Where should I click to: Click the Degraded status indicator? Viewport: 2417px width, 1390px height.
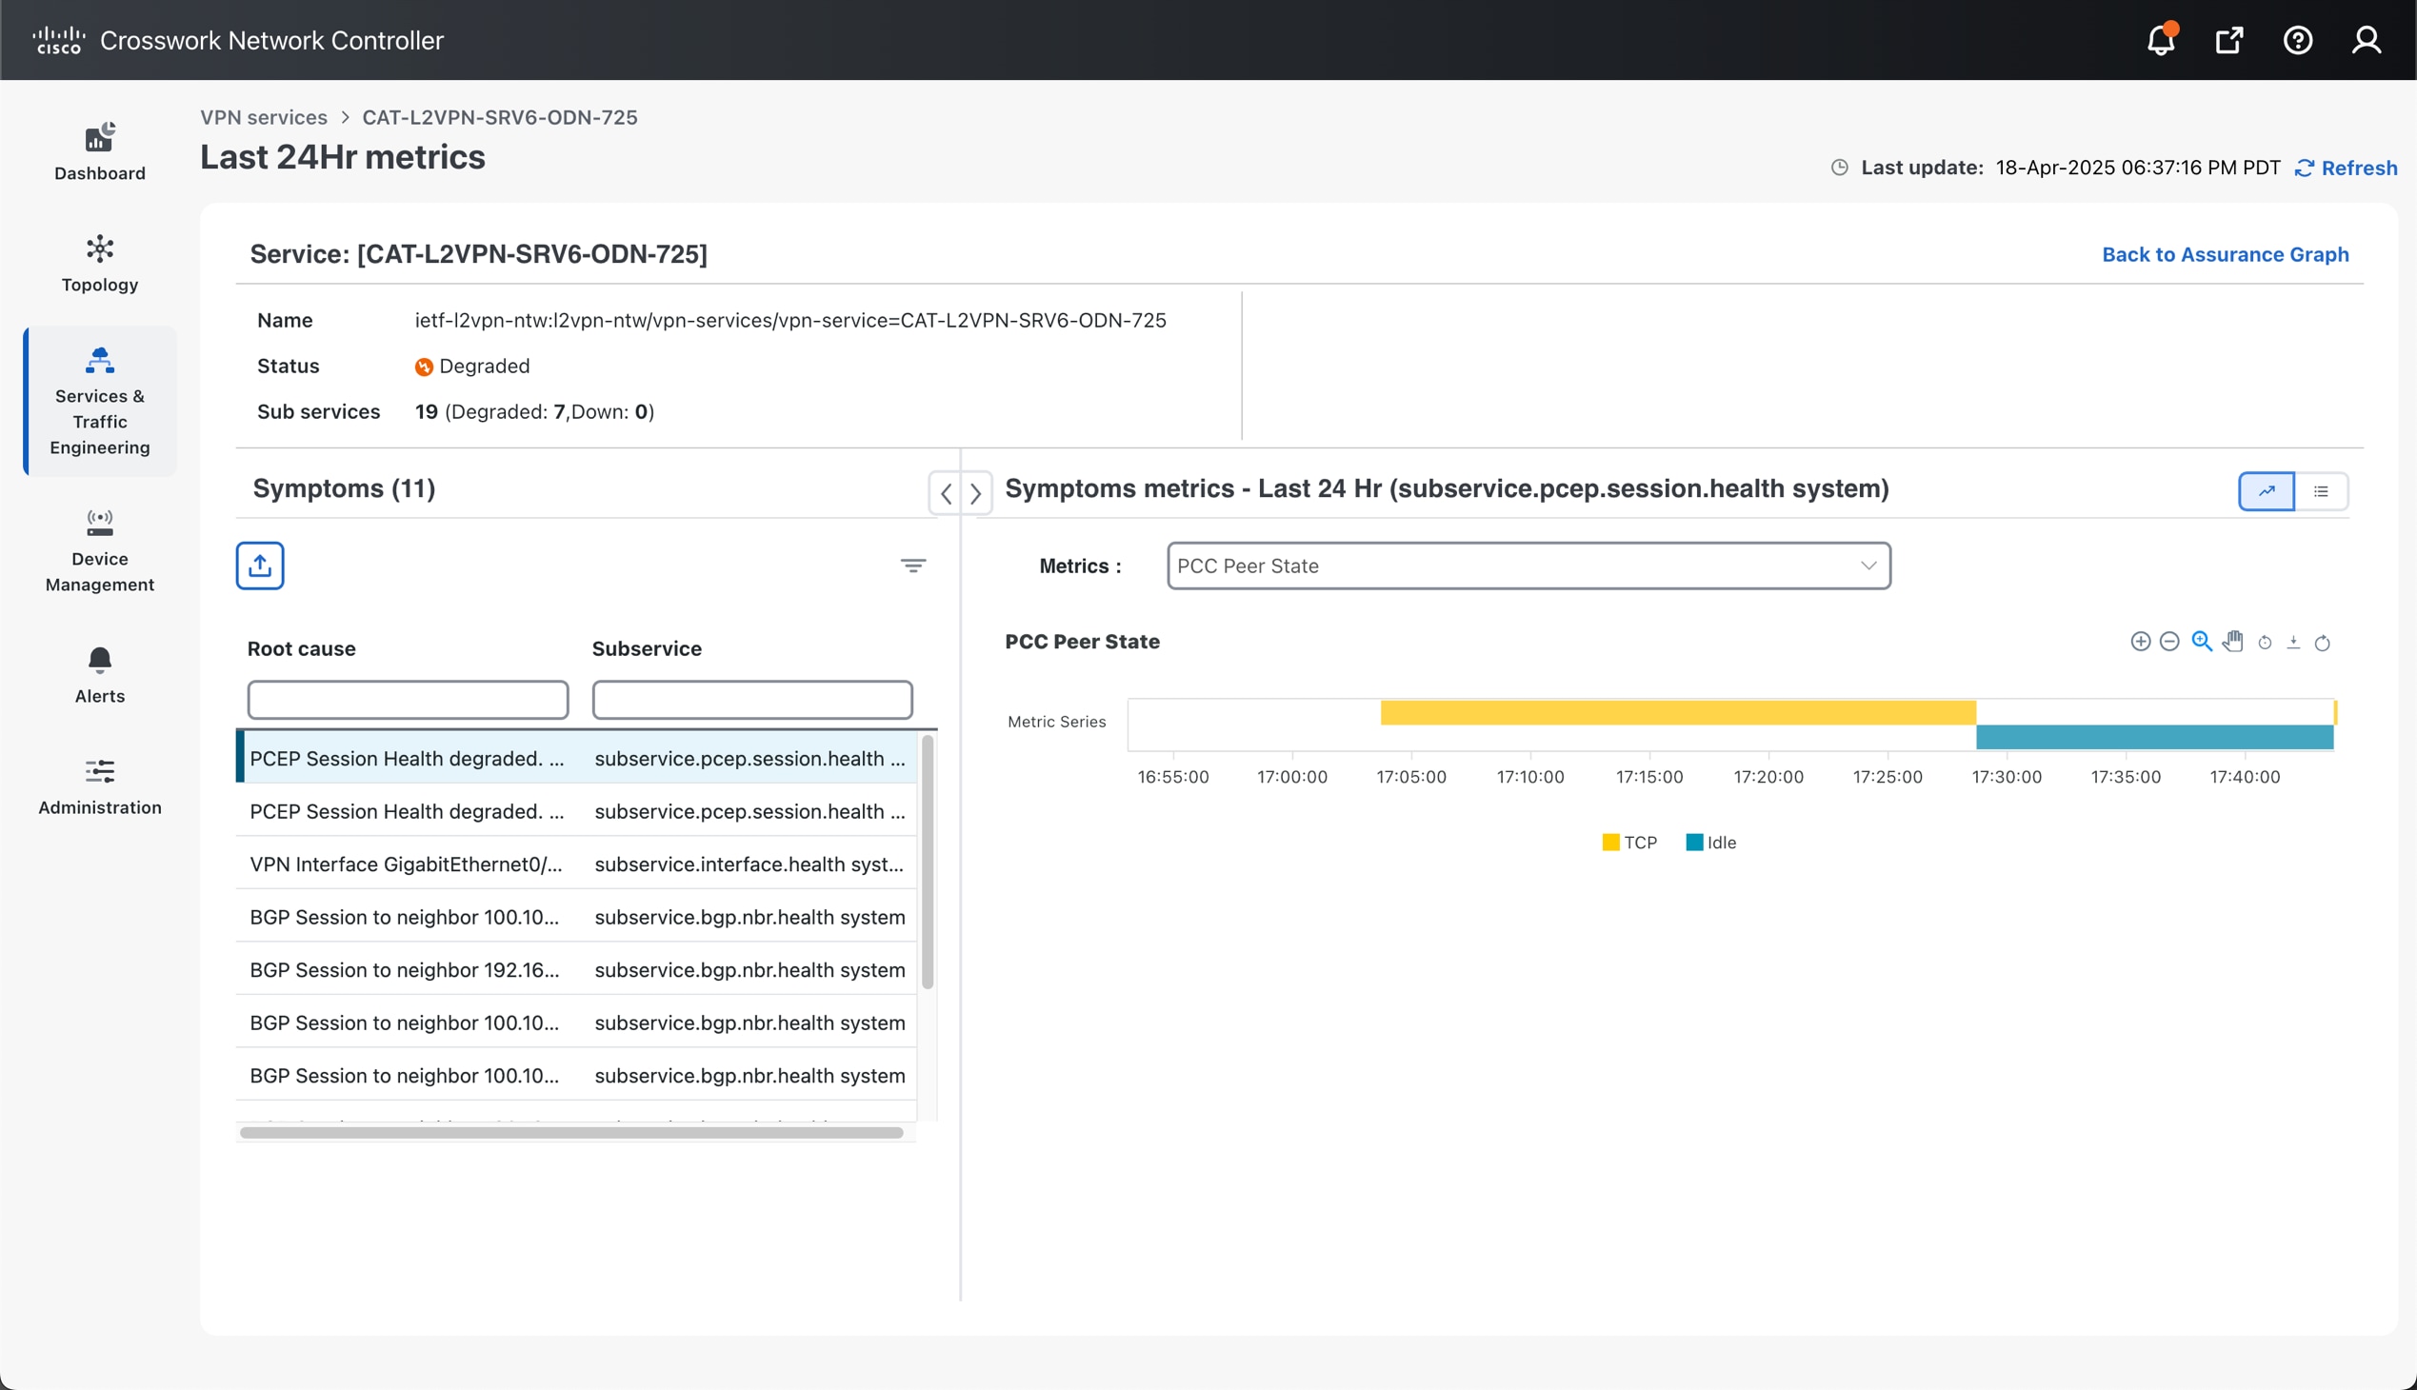pos(471,367)
